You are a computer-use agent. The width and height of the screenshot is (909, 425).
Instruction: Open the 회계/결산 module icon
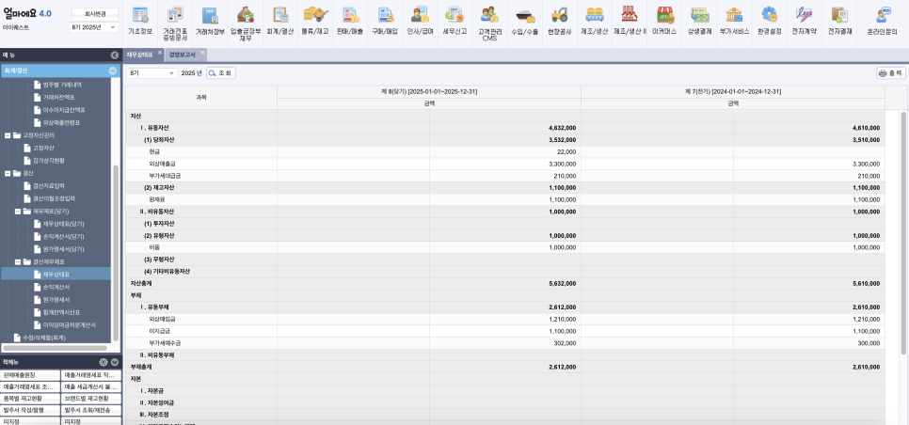[280, 16]
